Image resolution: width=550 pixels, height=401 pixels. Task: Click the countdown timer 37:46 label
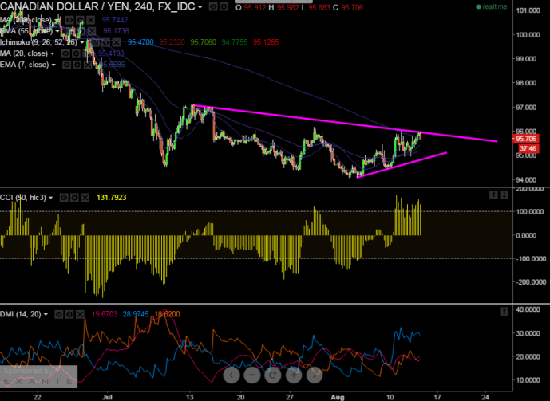click(x=528, y=149)
